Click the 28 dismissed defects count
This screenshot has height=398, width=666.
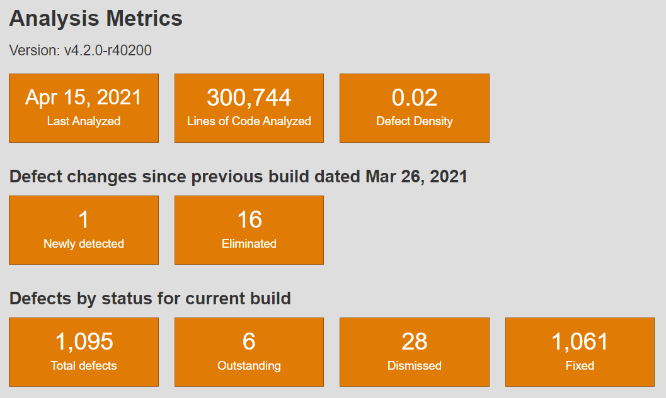point(414,343)
